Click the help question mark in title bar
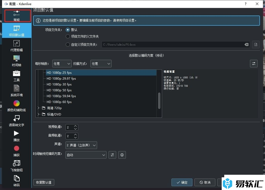The width and height of the screenshot is (265, 190). pos(246,4)
